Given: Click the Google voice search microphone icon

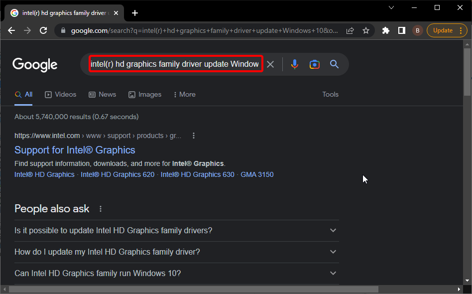Looking at the screenshot, I should 295,64.
